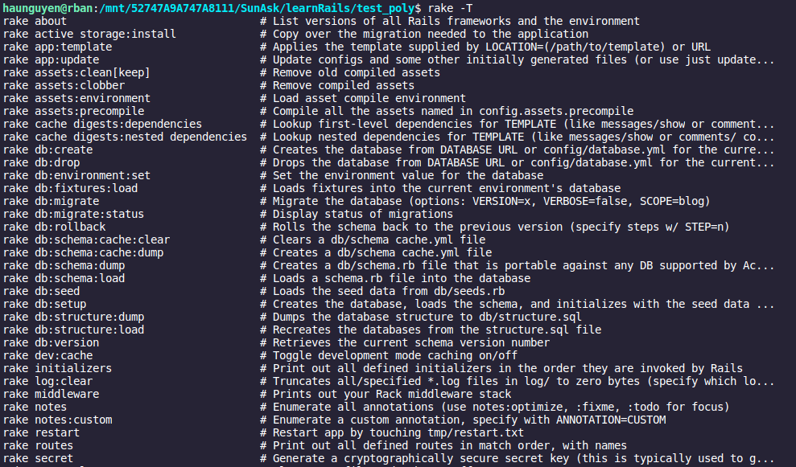Click the 'rake log:clear' command
This screenshot has height=467, width=796.
pyautogui.click(x=47, y=381)
